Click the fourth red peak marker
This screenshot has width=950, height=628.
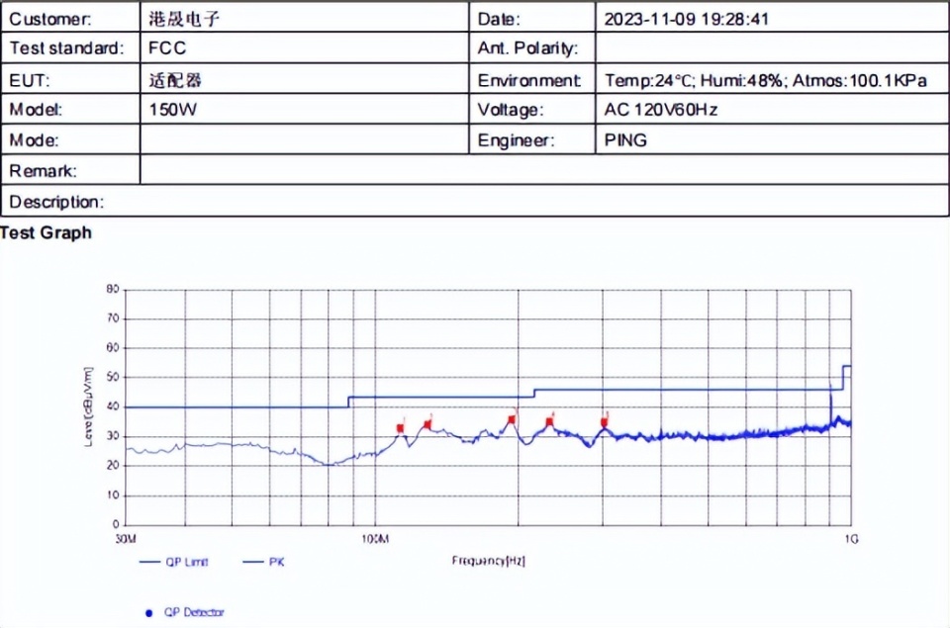pos(549,421)
